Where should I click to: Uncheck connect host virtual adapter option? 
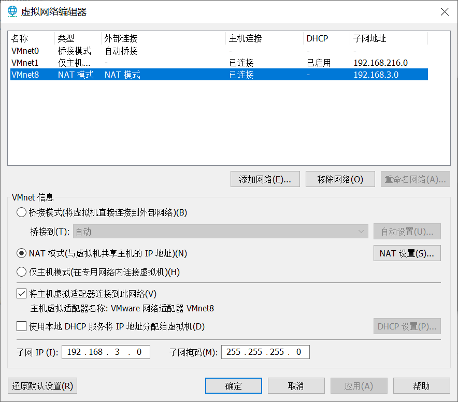[21, 294]
